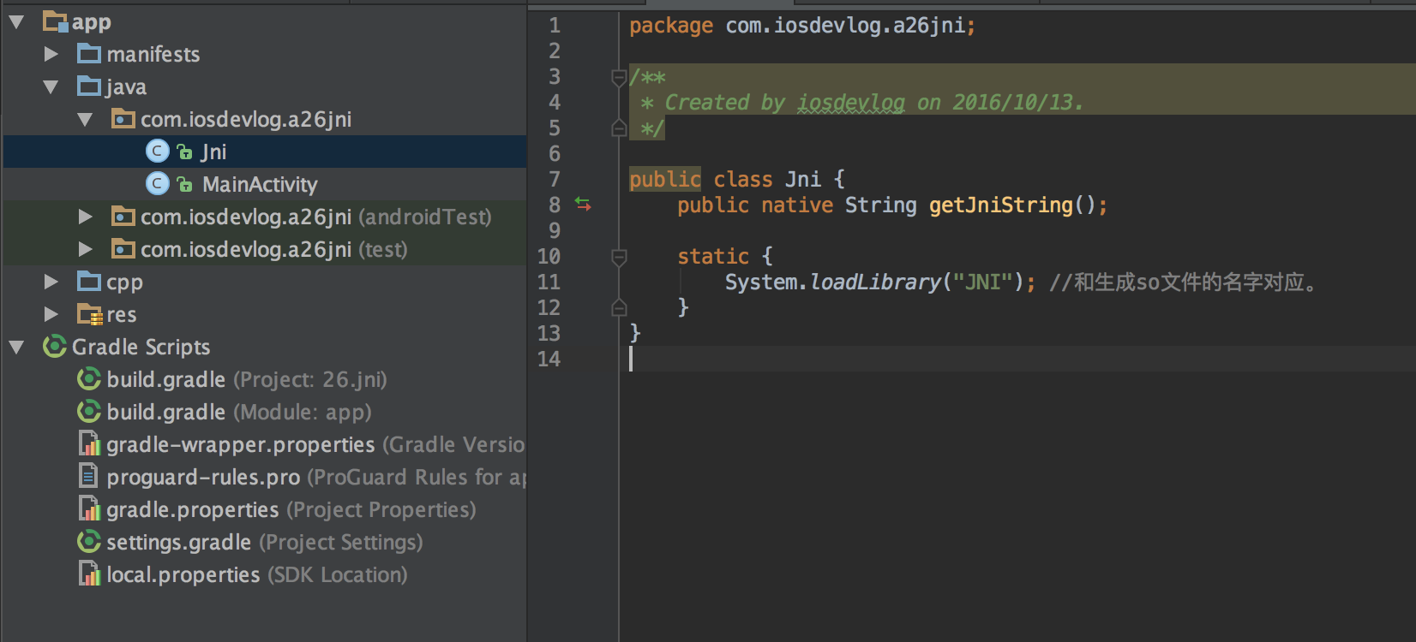Collapse the app module tree arrow
Image resolution: width=1416 pixels, height=642 pixels.
(16, 22)
